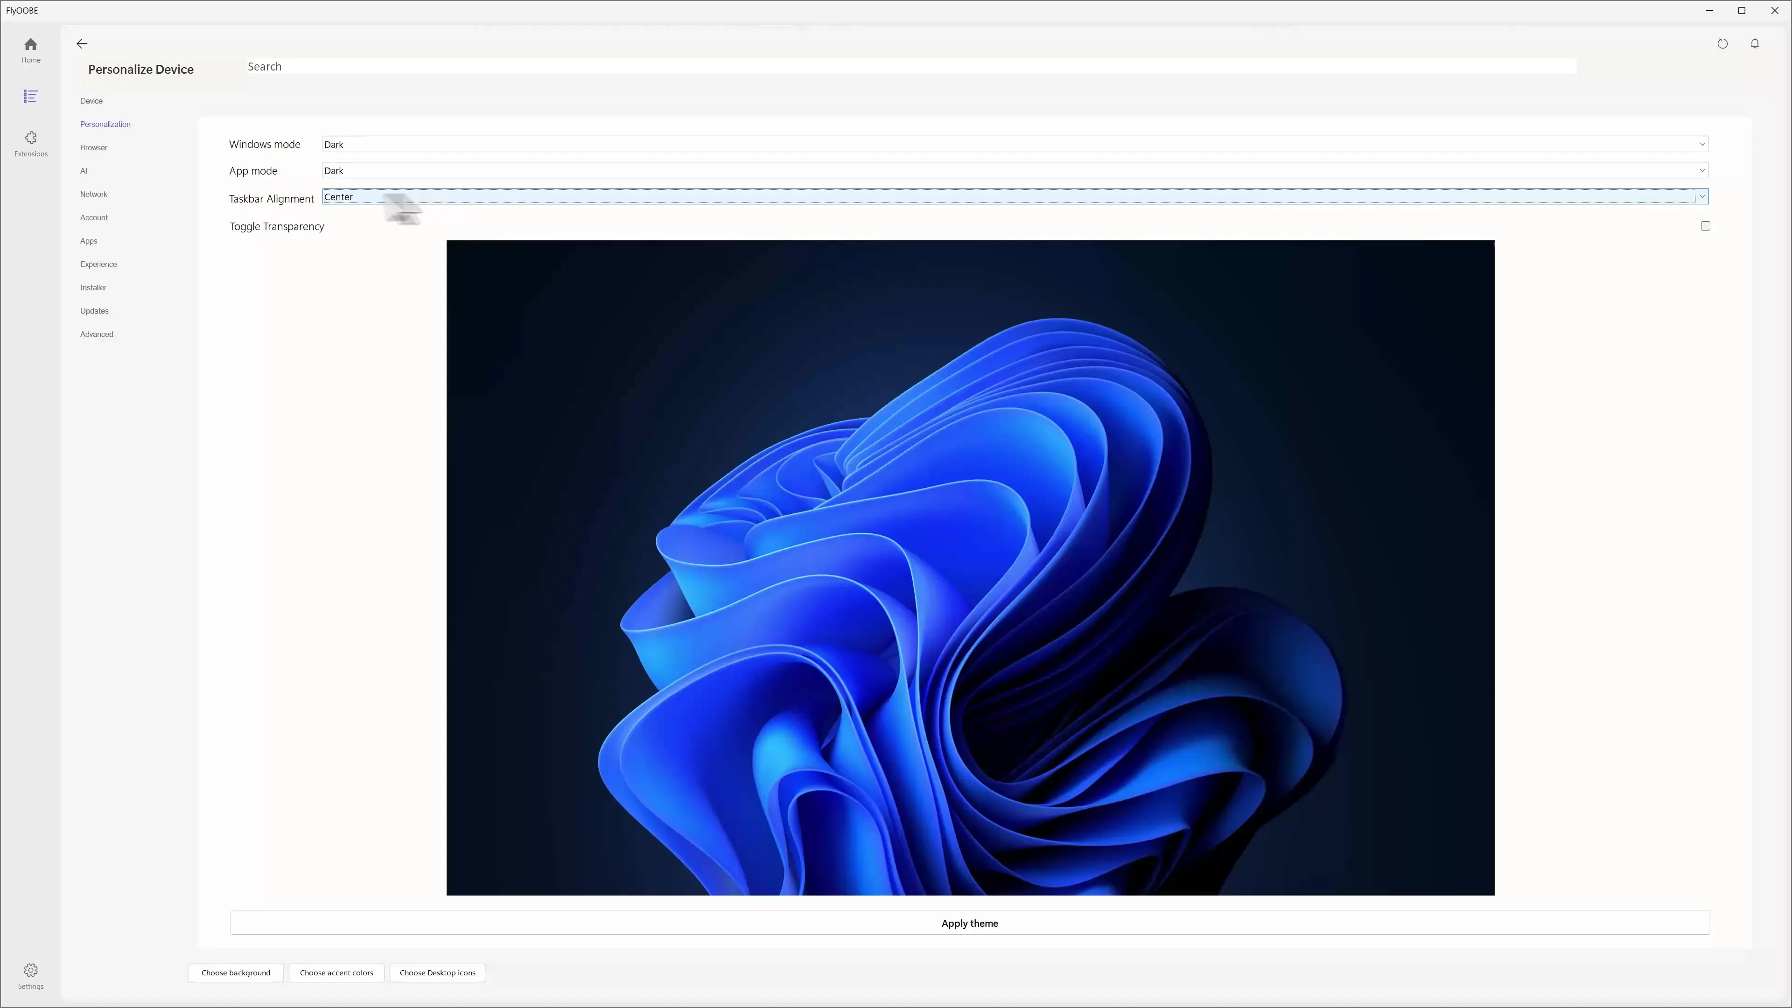Click the Apply theme button
This screenshot has width=1792, height=1008.
click(970, 923)
